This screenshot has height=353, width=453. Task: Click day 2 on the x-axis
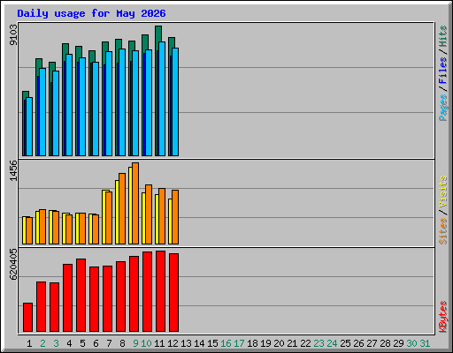click(x=42, y=343)
